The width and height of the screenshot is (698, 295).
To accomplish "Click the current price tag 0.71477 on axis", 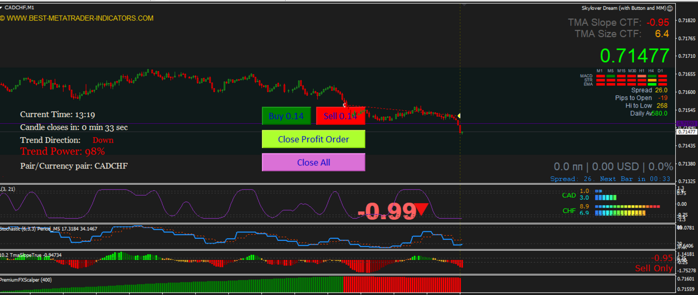I will pos(687,132).
